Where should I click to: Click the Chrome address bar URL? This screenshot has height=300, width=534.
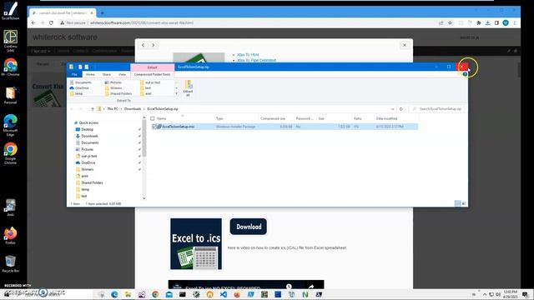pyautogui.click(x=142, y=22)
